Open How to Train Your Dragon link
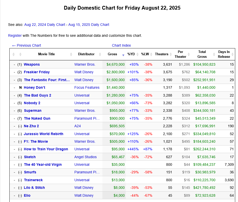This screenshot has width=238, height=202. click(46, 149)
